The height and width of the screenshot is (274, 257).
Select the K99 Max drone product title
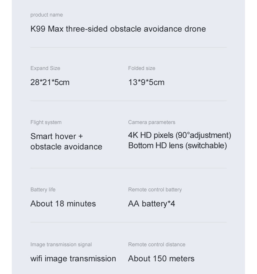(x=118, y=29)
